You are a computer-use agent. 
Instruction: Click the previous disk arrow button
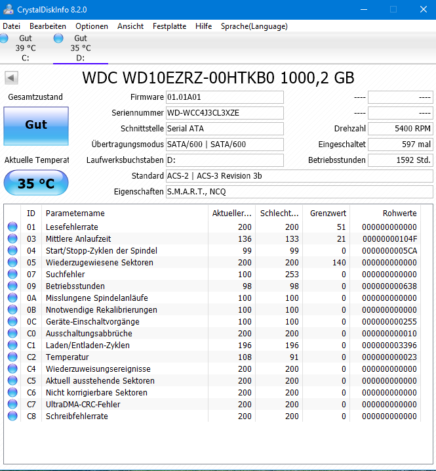coord(11,78)
